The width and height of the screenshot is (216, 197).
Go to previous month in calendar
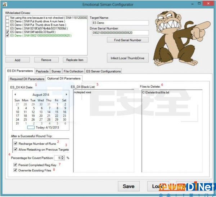(x=15, y=95)
